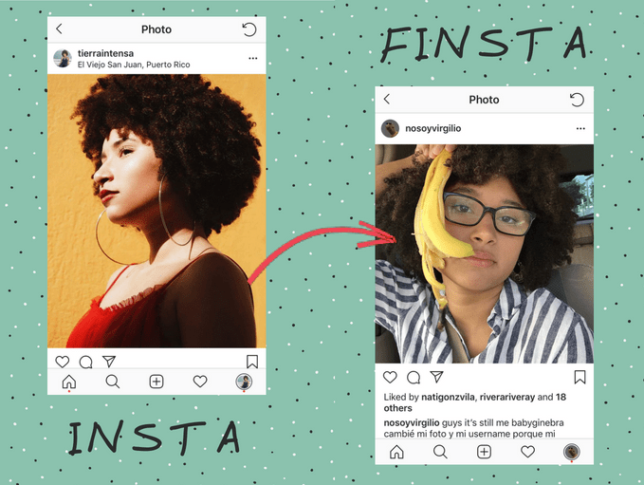Bookmark the tierraintensa post
Screen dimensions: 644x485
point(252,362)
